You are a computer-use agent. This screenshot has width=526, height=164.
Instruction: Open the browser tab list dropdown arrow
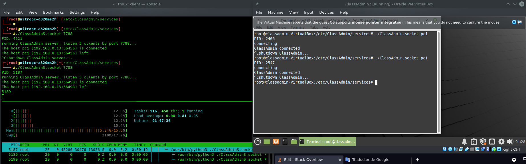click(514, 160)
